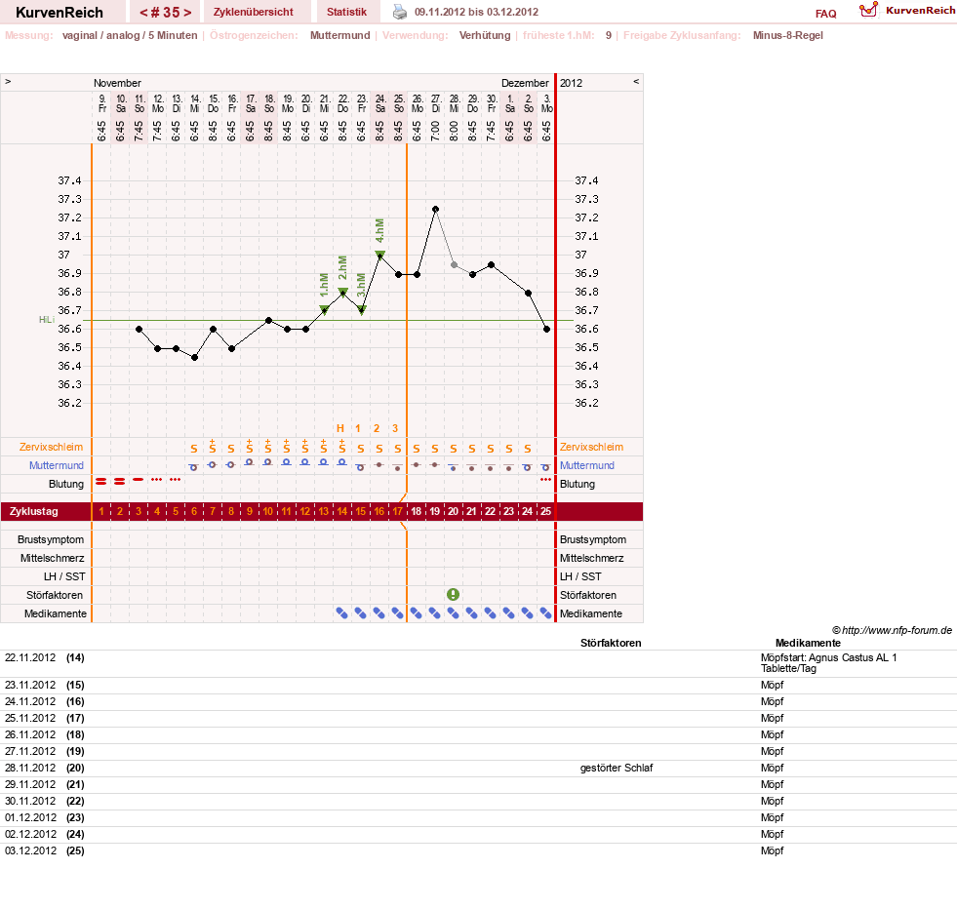
Task: Open the Statistik tab
Action: pyautogui.click(x=346, y=12)
